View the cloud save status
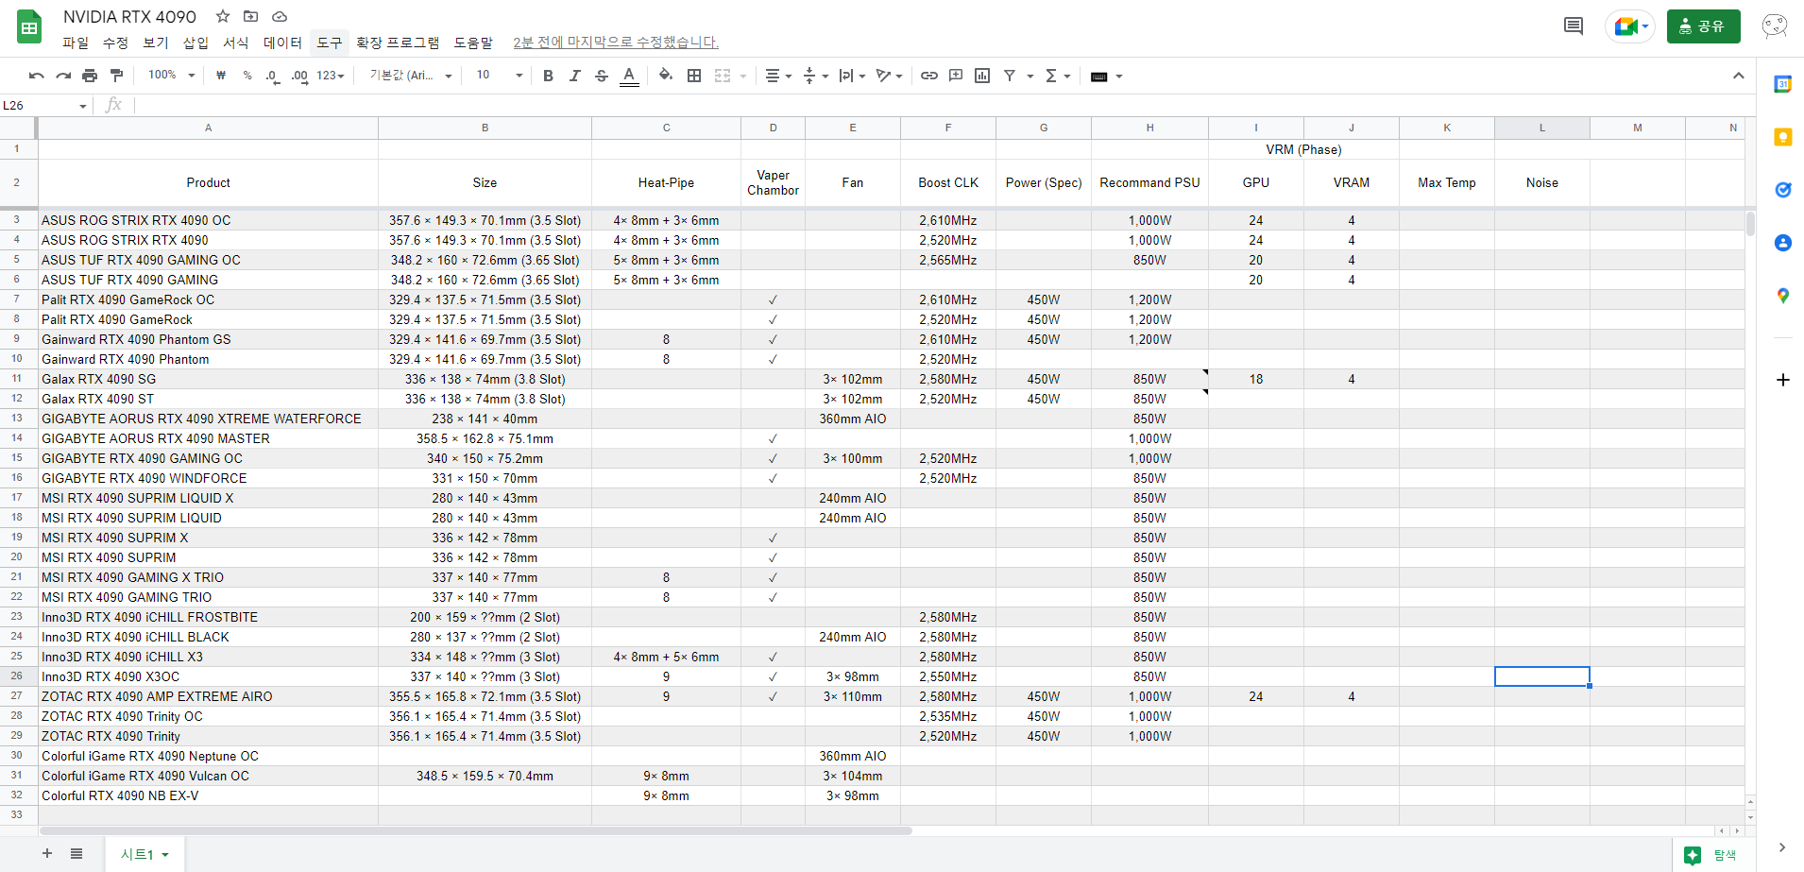 pyautogui.click(x=280, y=16)
